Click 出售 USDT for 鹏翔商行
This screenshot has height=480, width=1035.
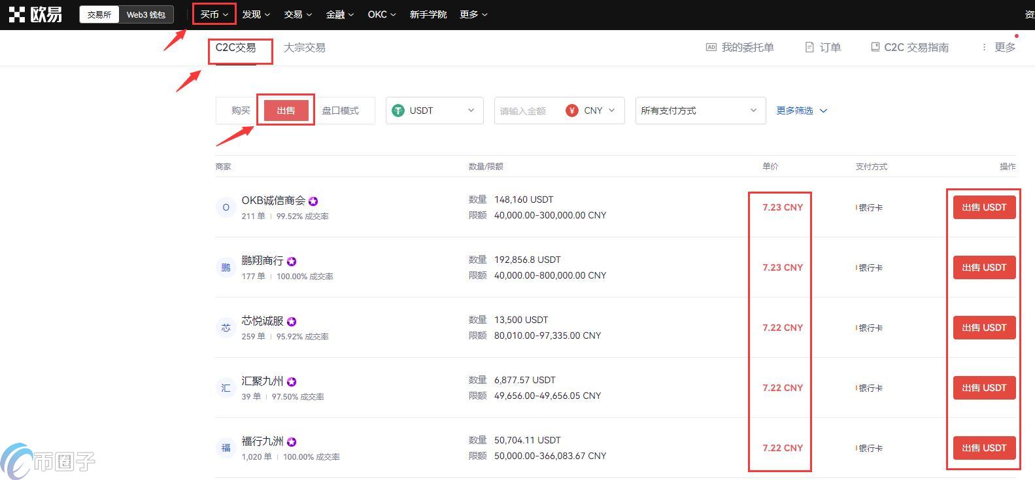[984, 267]
